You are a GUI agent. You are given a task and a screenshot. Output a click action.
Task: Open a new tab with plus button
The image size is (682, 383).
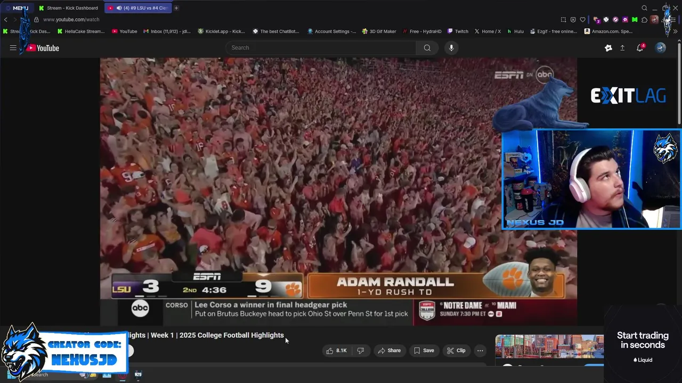click(176, 8)
